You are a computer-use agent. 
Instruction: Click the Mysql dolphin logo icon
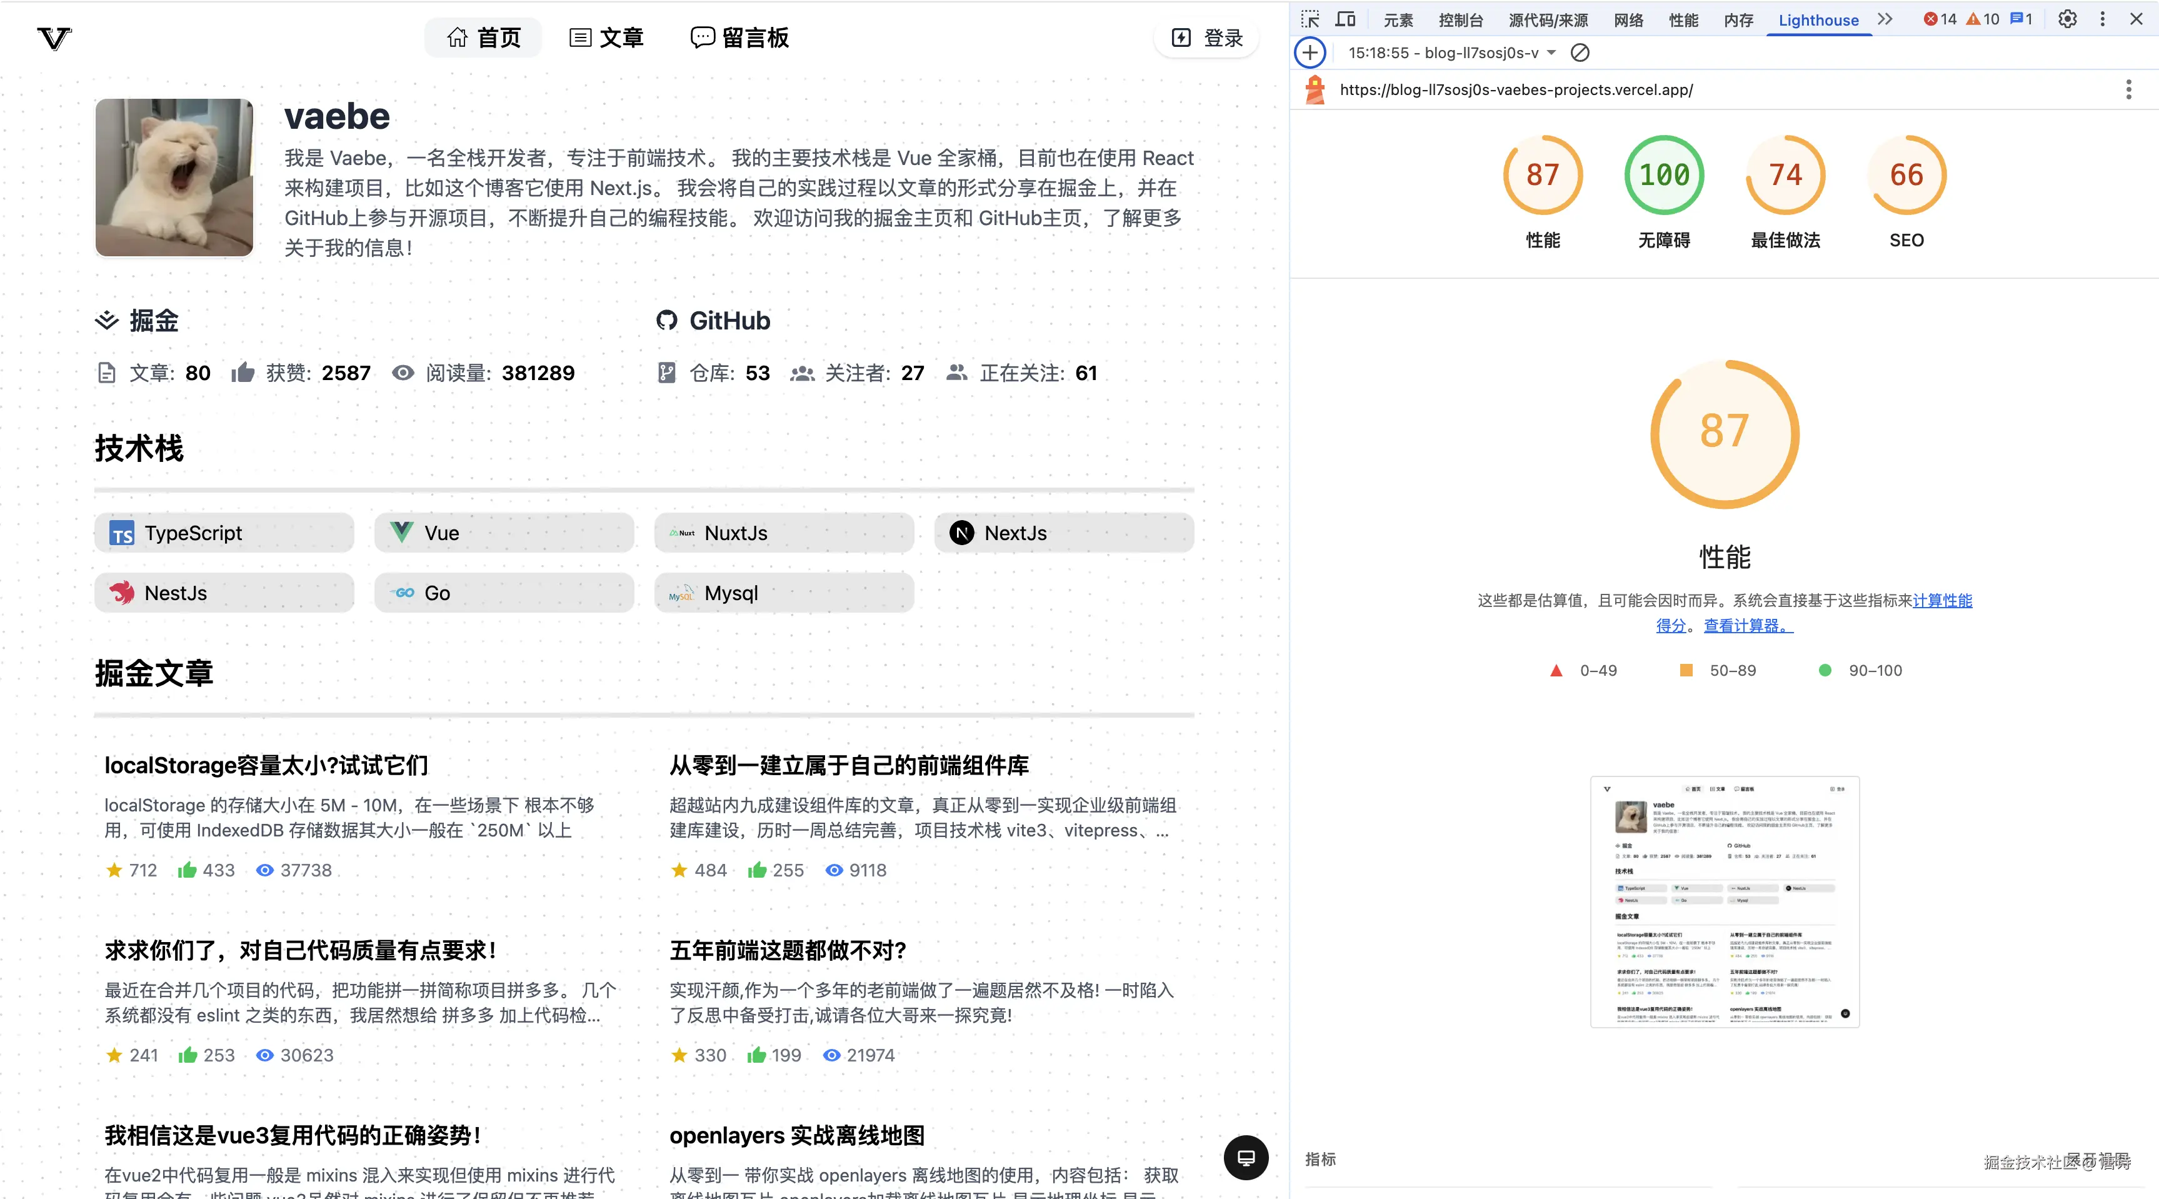coord(681,593)
